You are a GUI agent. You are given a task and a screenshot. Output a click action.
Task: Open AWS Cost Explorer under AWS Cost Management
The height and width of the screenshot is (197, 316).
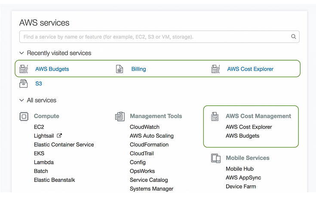pos(249,127)
